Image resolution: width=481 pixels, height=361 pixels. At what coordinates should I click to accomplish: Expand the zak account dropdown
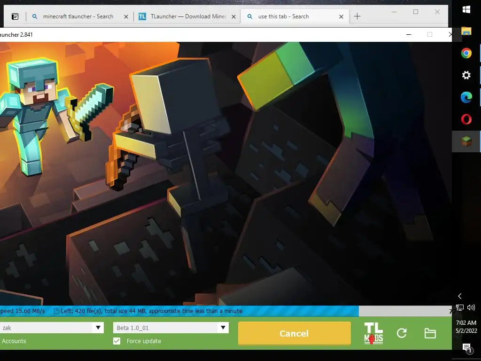98,328
